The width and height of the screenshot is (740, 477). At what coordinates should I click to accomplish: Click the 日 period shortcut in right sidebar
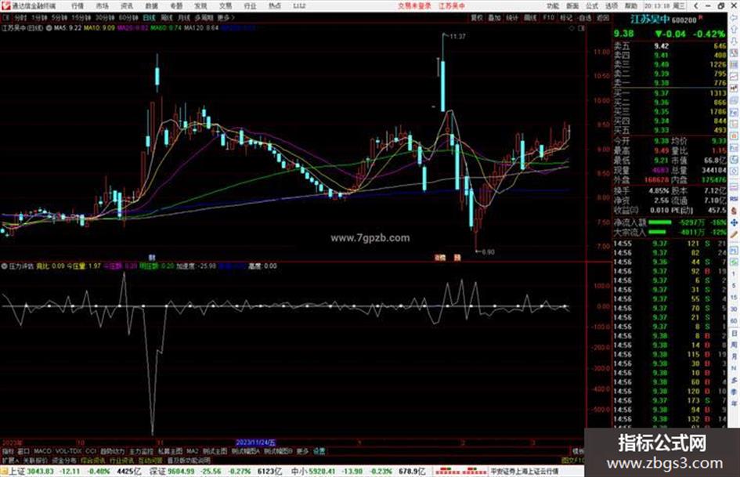tap(734, 334)
